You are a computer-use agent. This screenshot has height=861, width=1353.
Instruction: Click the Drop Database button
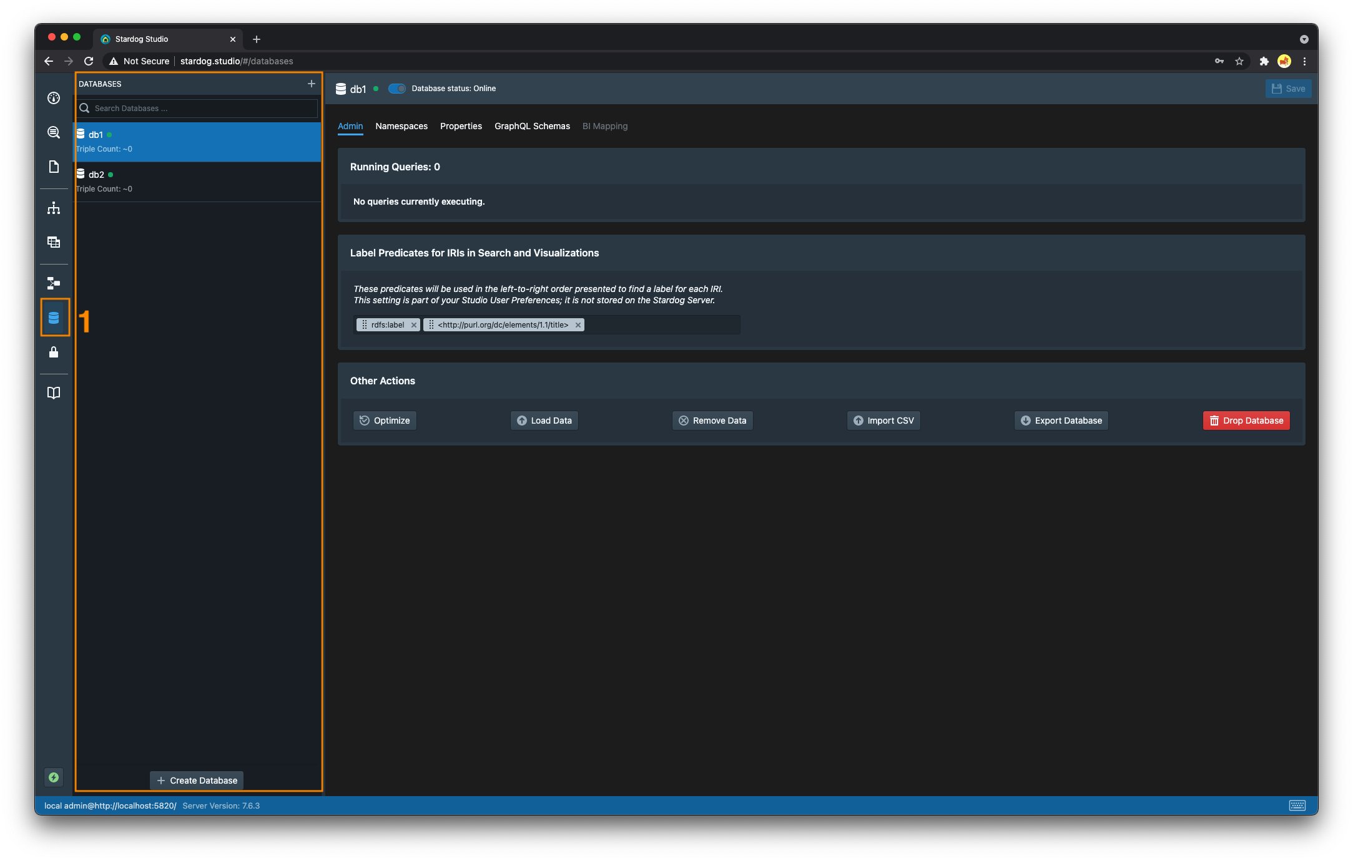point(1246,421)
